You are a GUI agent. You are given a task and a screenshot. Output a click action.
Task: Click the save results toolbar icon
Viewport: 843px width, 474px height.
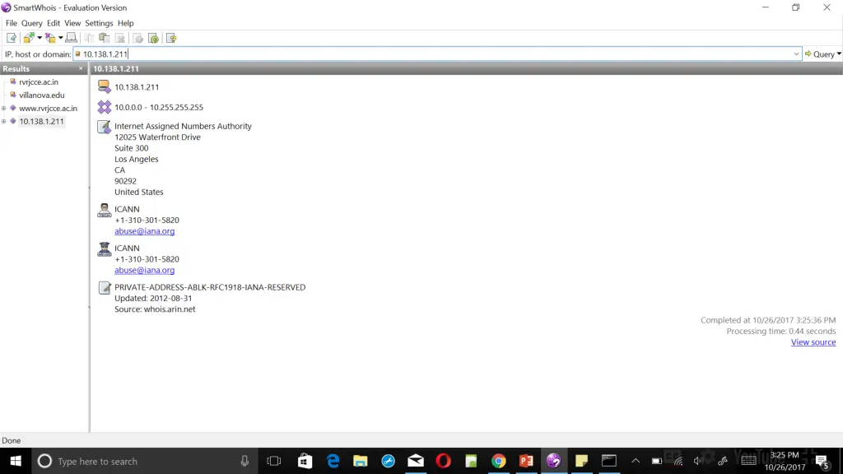tap(50, 38)
